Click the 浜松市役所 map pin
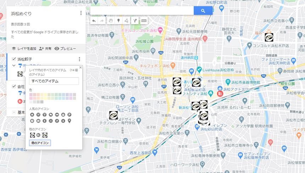The width and height of the screenshot is (305, 173). pos(153,51)
